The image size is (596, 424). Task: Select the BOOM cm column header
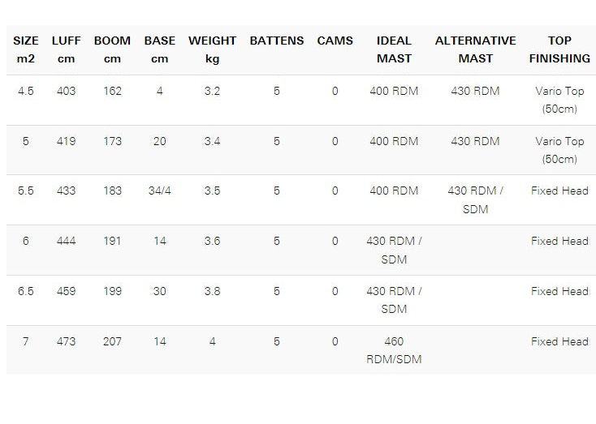pyautogui.click(x=112, y=49)
